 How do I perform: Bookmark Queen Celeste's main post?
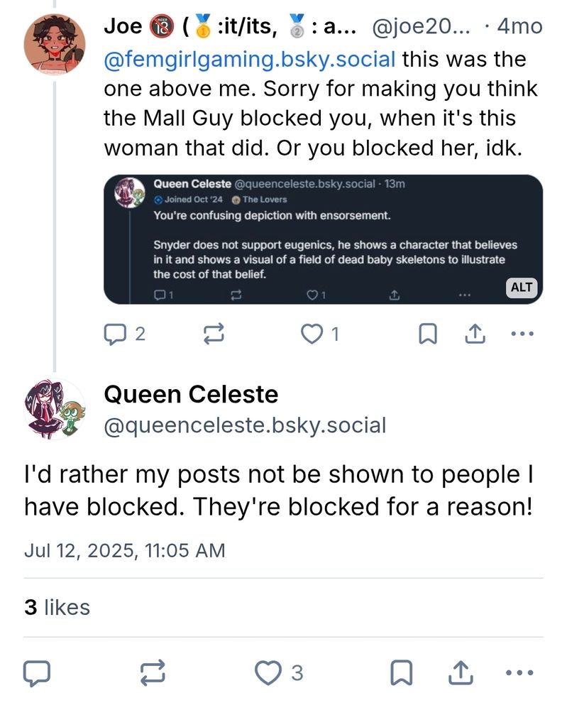(402, 673)
